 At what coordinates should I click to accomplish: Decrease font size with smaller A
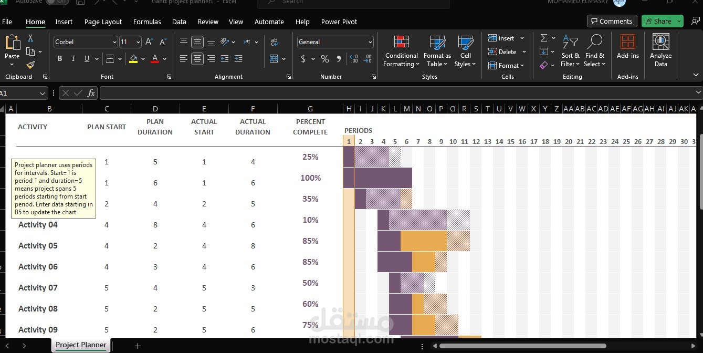pos(163,42)
